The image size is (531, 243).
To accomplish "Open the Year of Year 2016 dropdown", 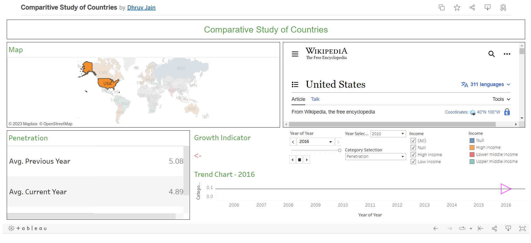I will point(315,142).
